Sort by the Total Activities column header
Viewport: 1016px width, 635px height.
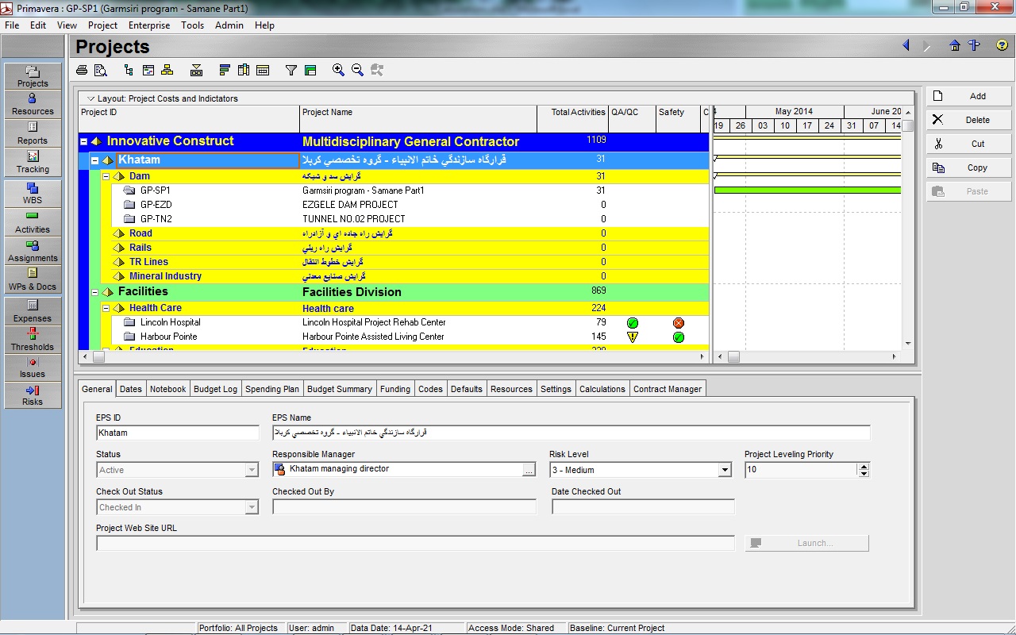(573, 118)
